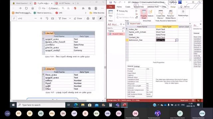
Task: Click the Indexed property value
Action: [149, 88]
